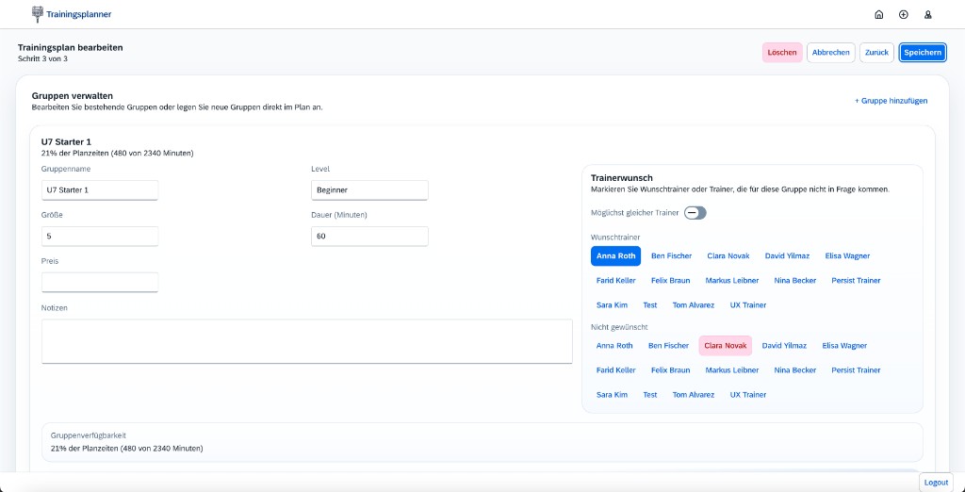Open the user profile icon
This screenshot has width=965, height=492.
928,14
